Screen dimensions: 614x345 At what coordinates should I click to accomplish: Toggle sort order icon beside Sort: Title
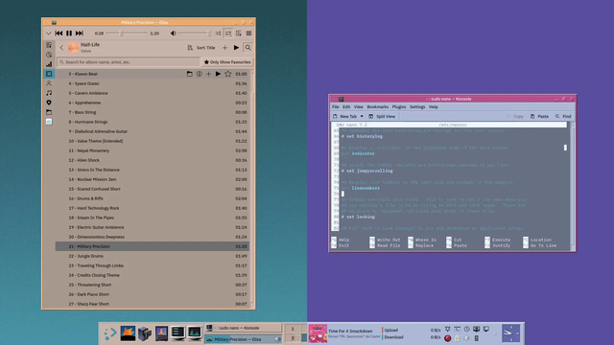(190, 48)
